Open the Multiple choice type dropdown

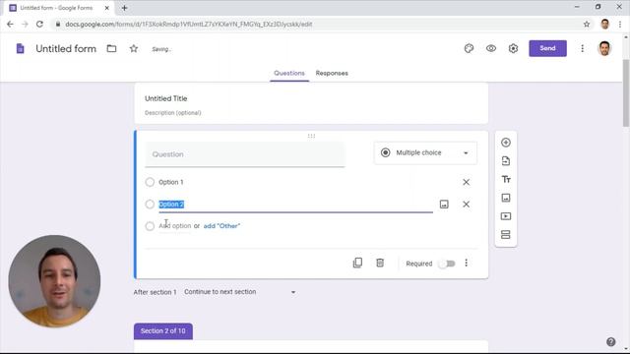[425, 153]
